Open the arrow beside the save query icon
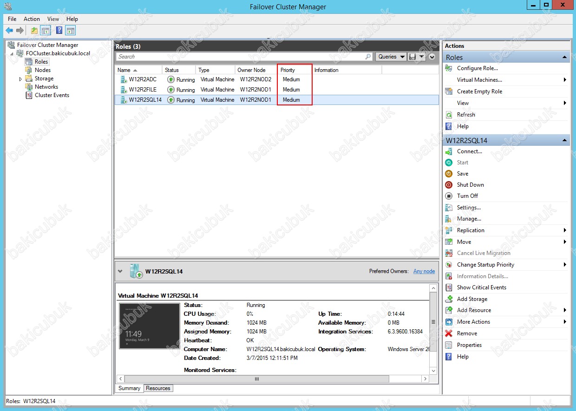 point(422,57)
